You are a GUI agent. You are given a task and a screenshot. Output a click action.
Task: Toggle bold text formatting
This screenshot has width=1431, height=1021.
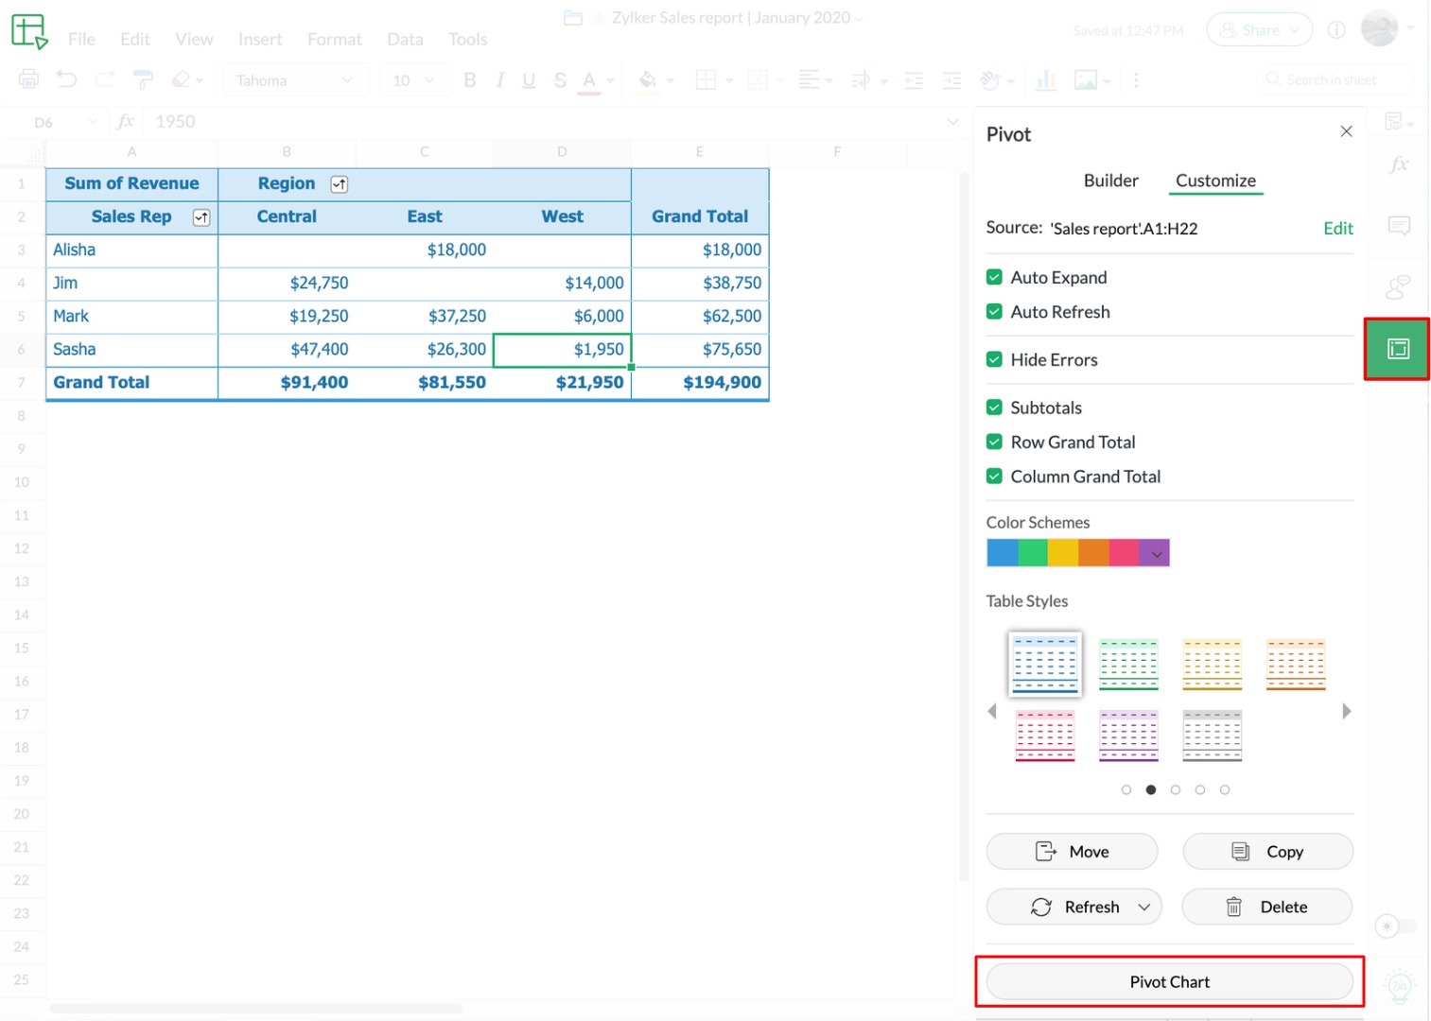click(x=469, y=80)
